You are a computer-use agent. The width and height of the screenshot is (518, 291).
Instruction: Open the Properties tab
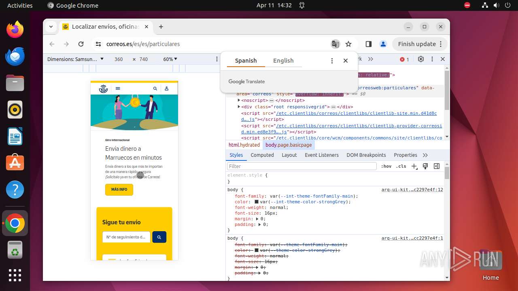405,155
